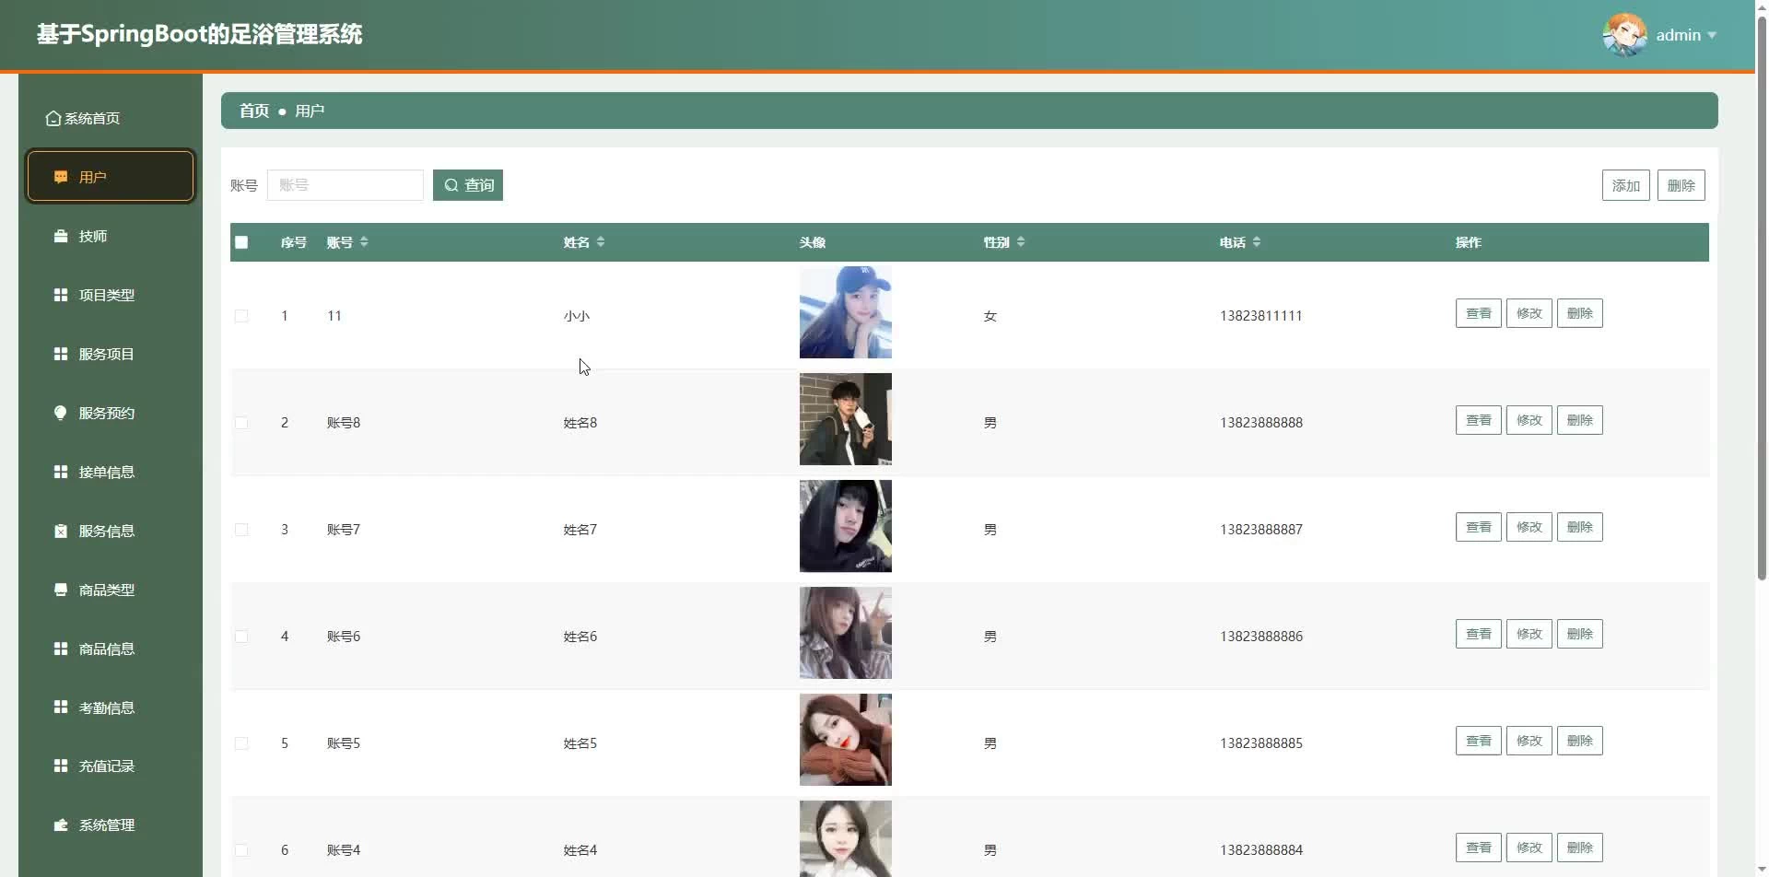
Task: Click 修改 for user 小小
Action: 1529,313
